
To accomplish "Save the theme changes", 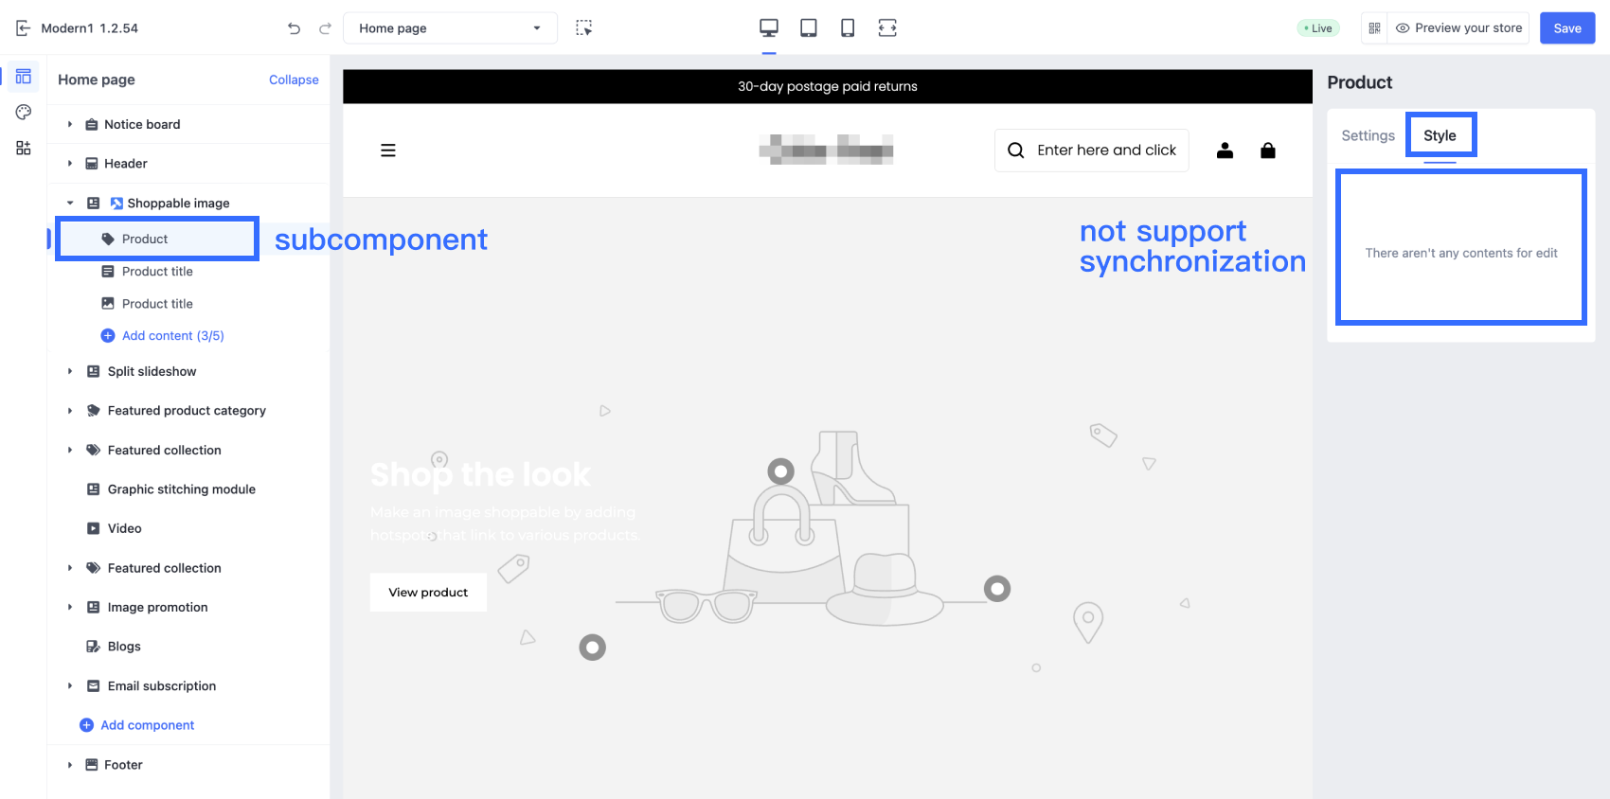I will [x=1567, y=28].
